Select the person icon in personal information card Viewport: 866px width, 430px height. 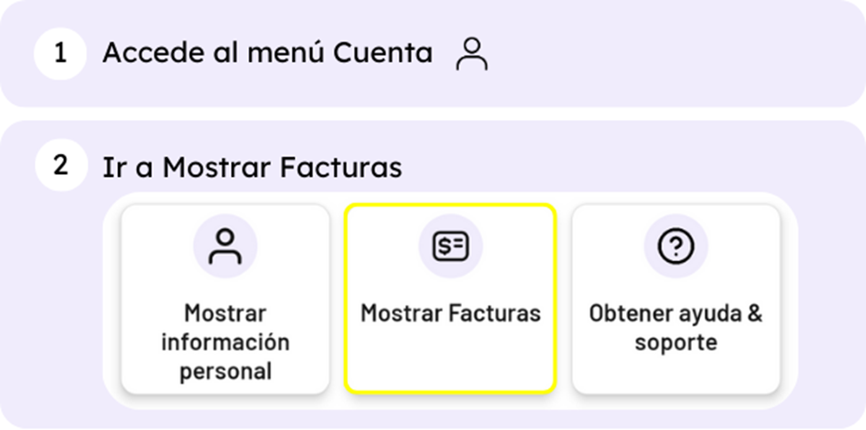pos(225,246)
